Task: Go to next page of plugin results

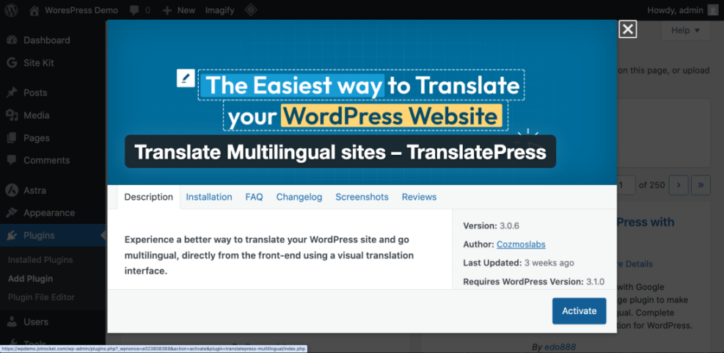Action: 679,185
